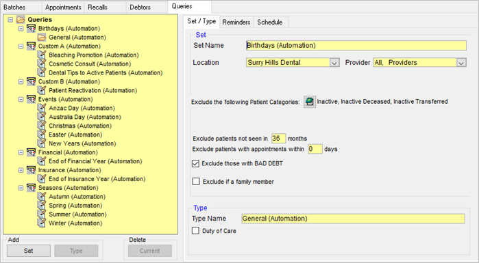
Task: Tick the Duty of Care checkbox
Action: tap(195, 230)
